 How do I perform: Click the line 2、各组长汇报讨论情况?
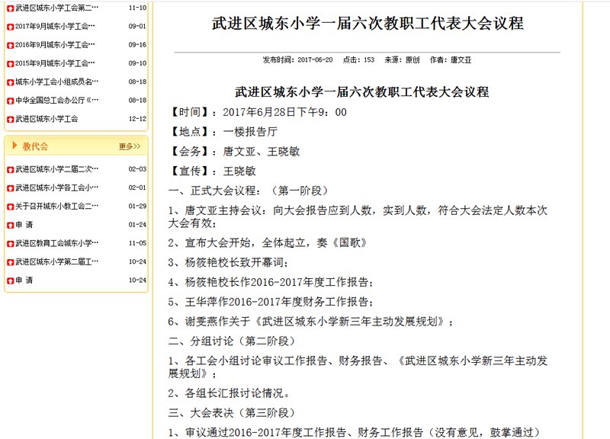[229, 393]
